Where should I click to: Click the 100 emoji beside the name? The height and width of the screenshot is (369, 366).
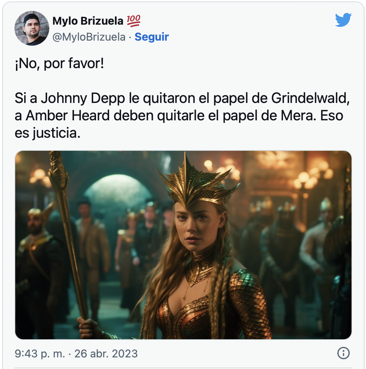134,21
